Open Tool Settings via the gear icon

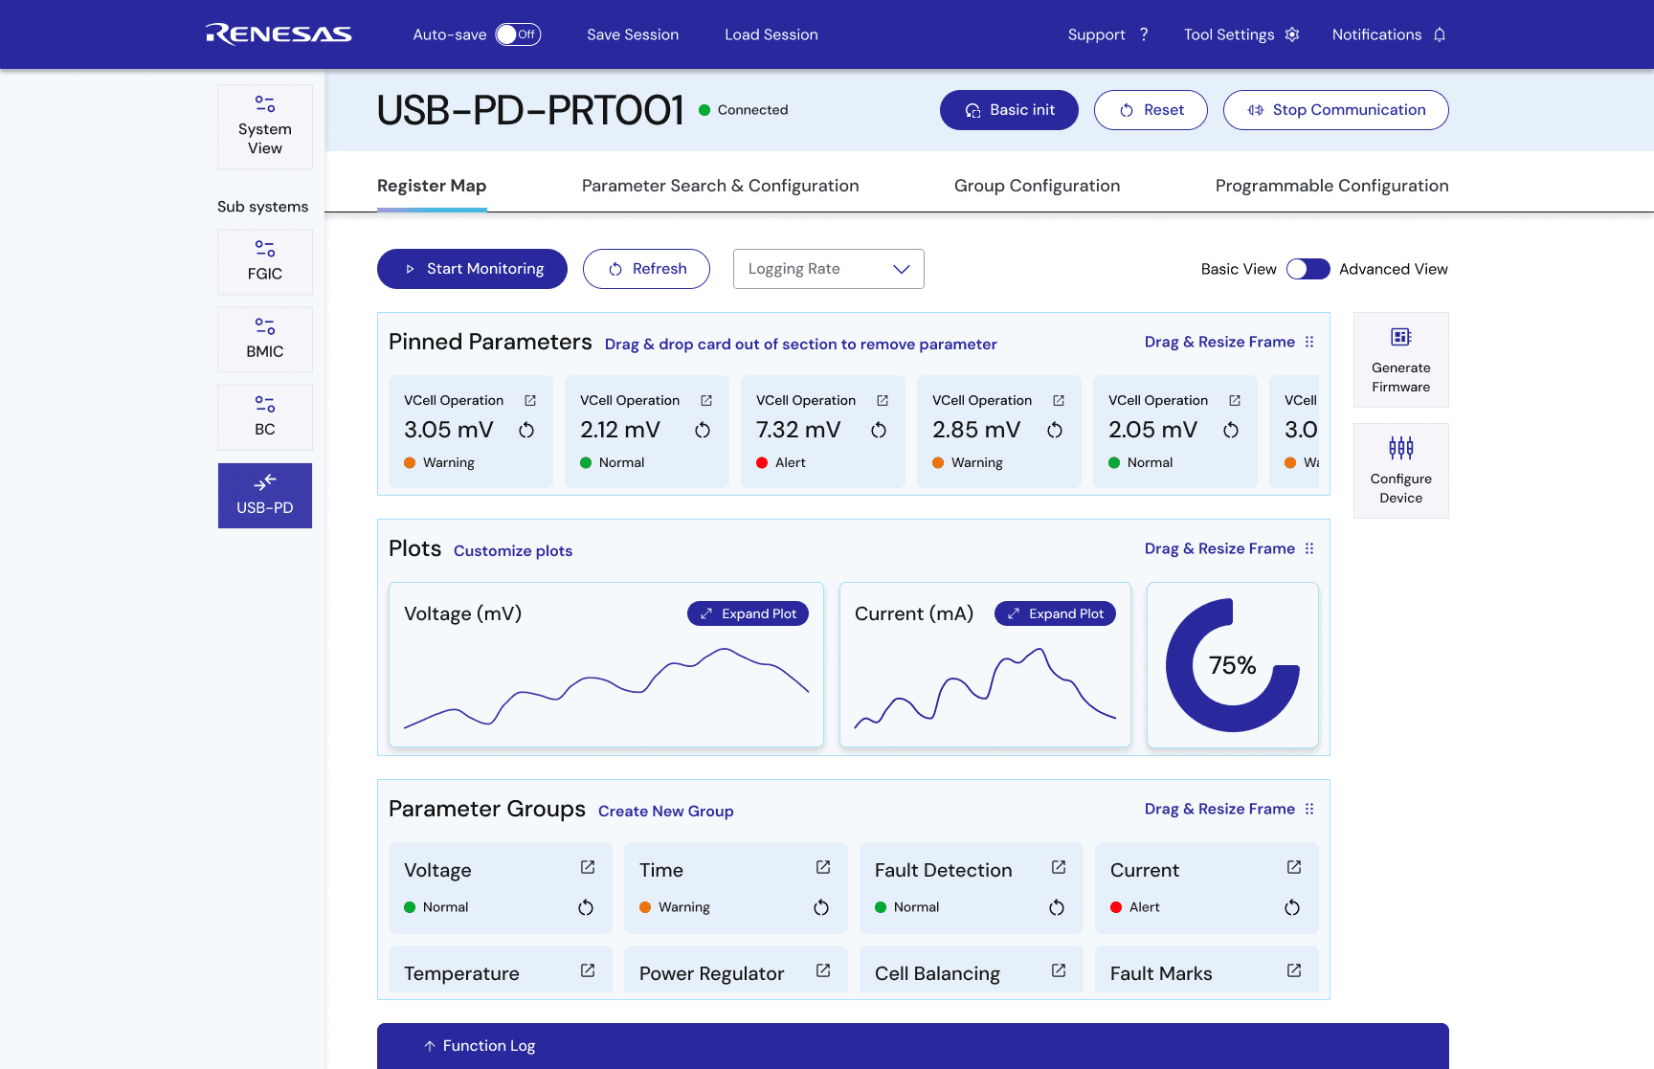pos(1292,34)
